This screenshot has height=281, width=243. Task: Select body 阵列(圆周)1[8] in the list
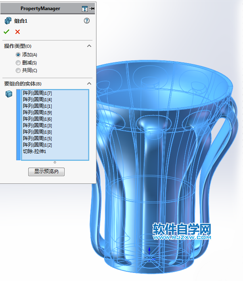(x=55, y=132)
